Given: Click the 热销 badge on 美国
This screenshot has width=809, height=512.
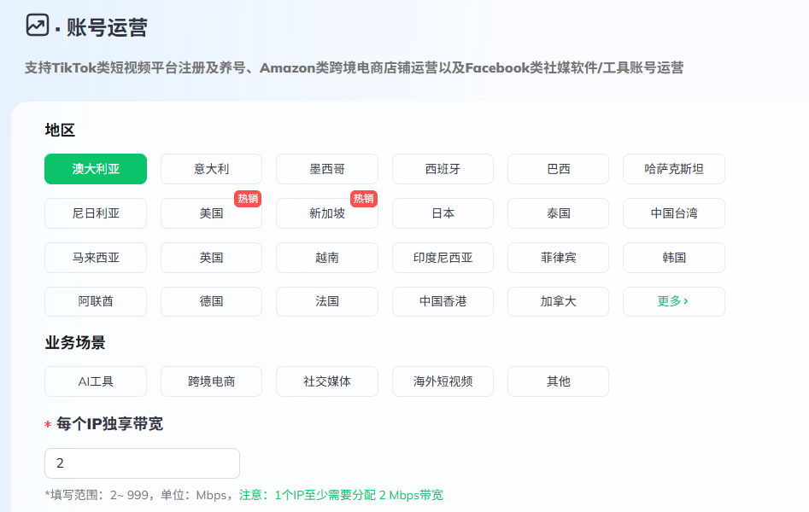Looking at the screenshot, I should click(x=248, y=199).
